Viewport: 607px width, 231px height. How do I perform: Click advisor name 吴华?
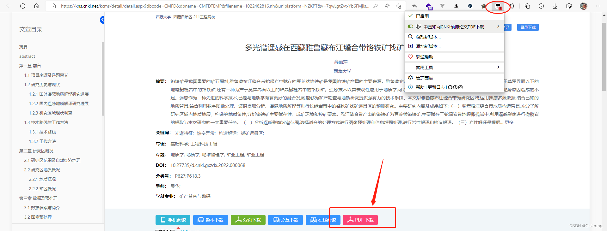coord(175,186)
